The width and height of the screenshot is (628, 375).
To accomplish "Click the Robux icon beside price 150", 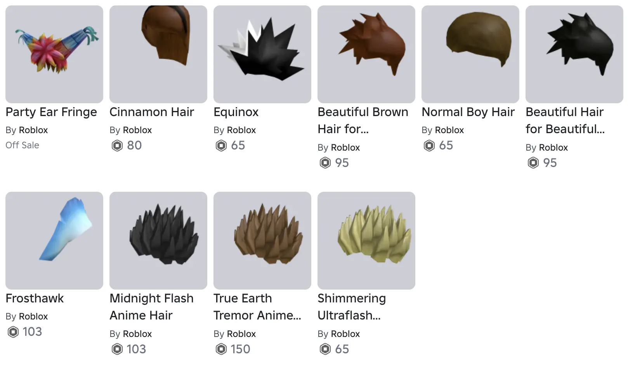I will pos(221,349).
